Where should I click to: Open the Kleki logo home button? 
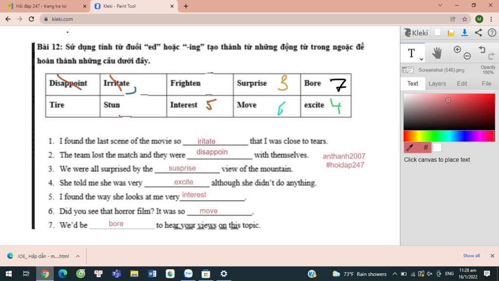416,33
